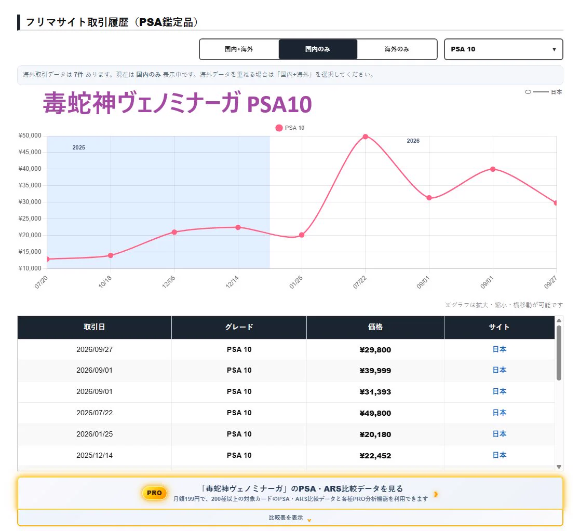This screenshot has height=531, width=580.
Task: Select the 国内+海外 tab
Action: [239, 49]
